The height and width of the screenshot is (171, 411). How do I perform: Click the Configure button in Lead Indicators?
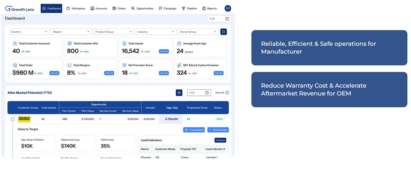click(x=220, y=140)
